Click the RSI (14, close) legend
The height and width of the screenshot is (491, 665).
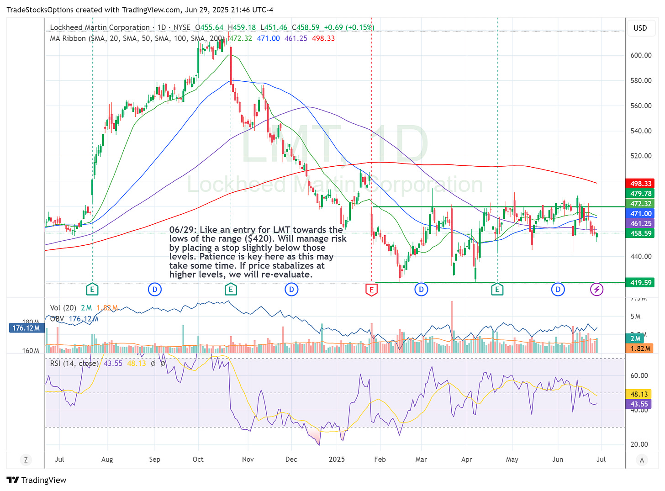pos(74,364)
